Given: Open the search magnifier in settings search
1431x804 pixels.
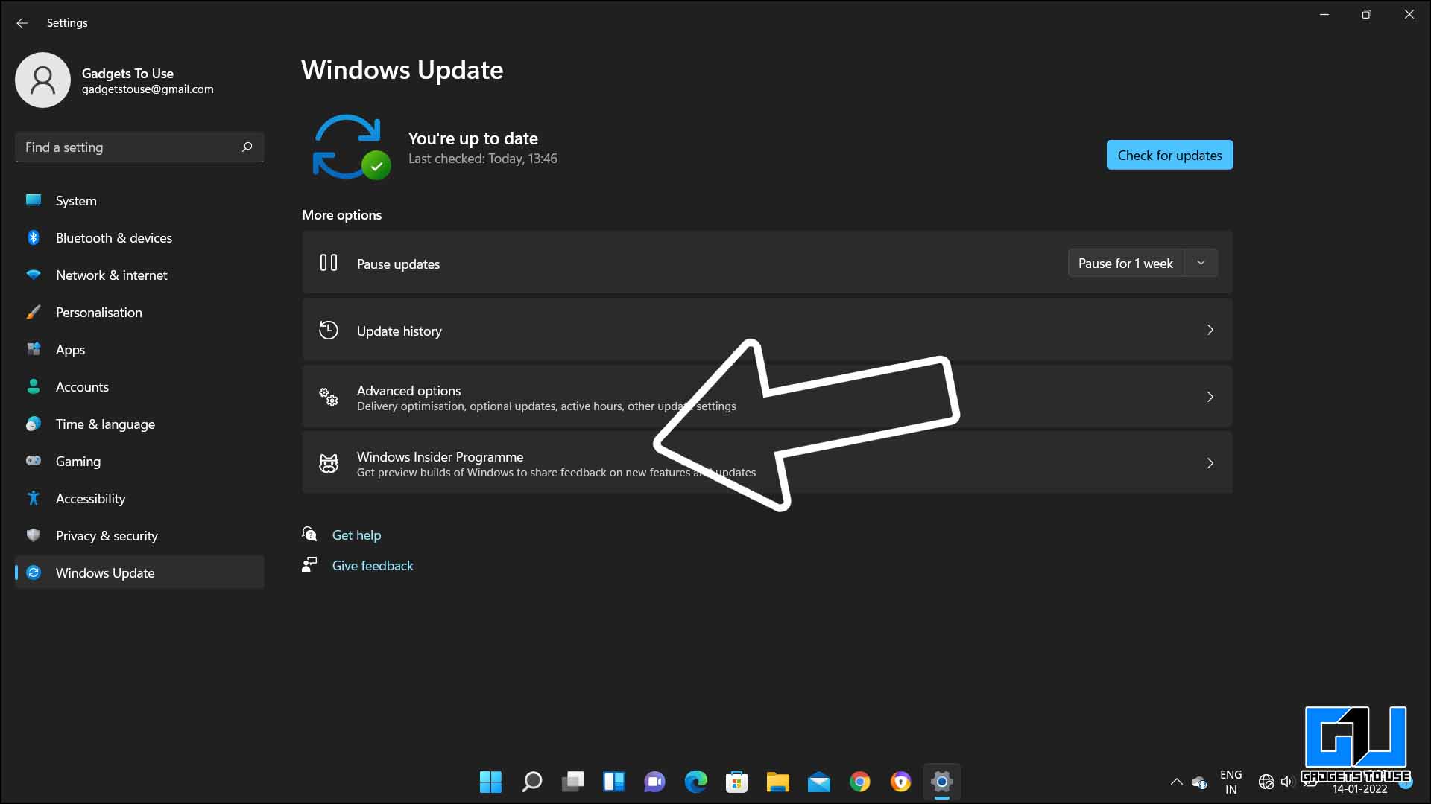Looking at the screenshot, I should (x=247, y=147).
